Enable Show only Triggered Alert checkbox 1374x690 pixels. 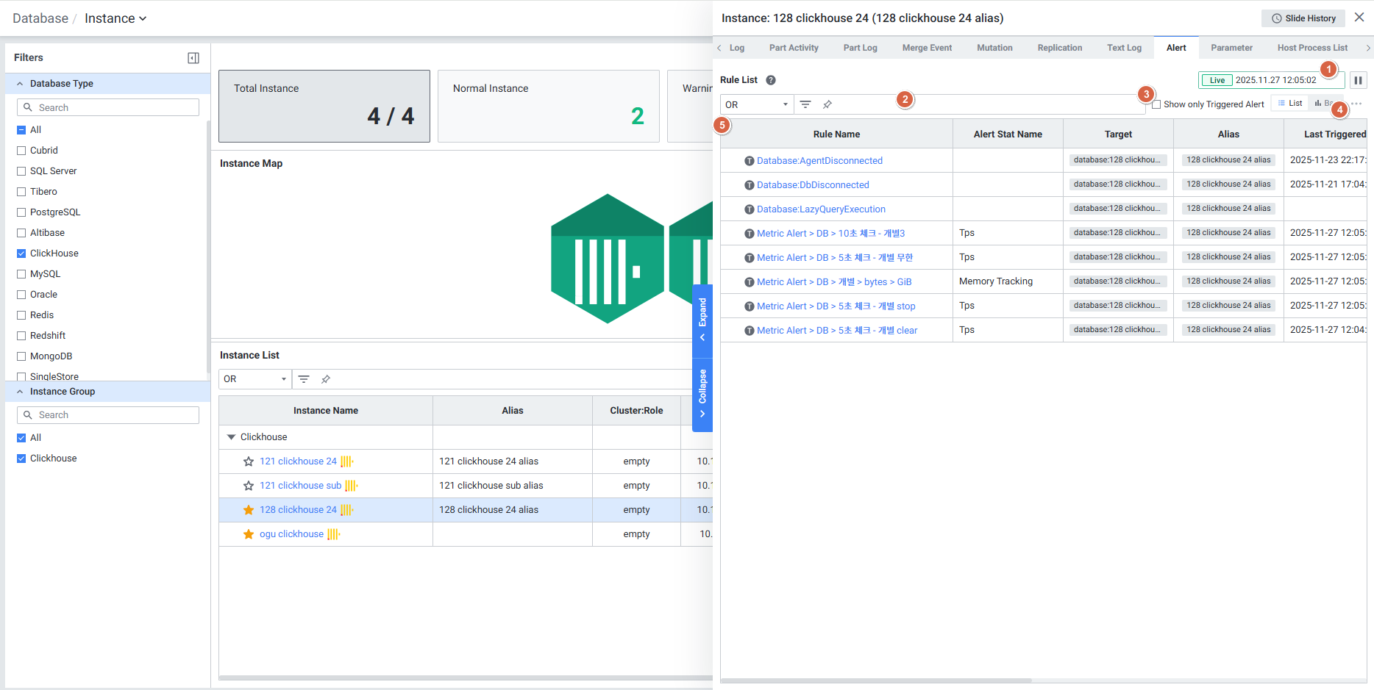click(1156, 104)
